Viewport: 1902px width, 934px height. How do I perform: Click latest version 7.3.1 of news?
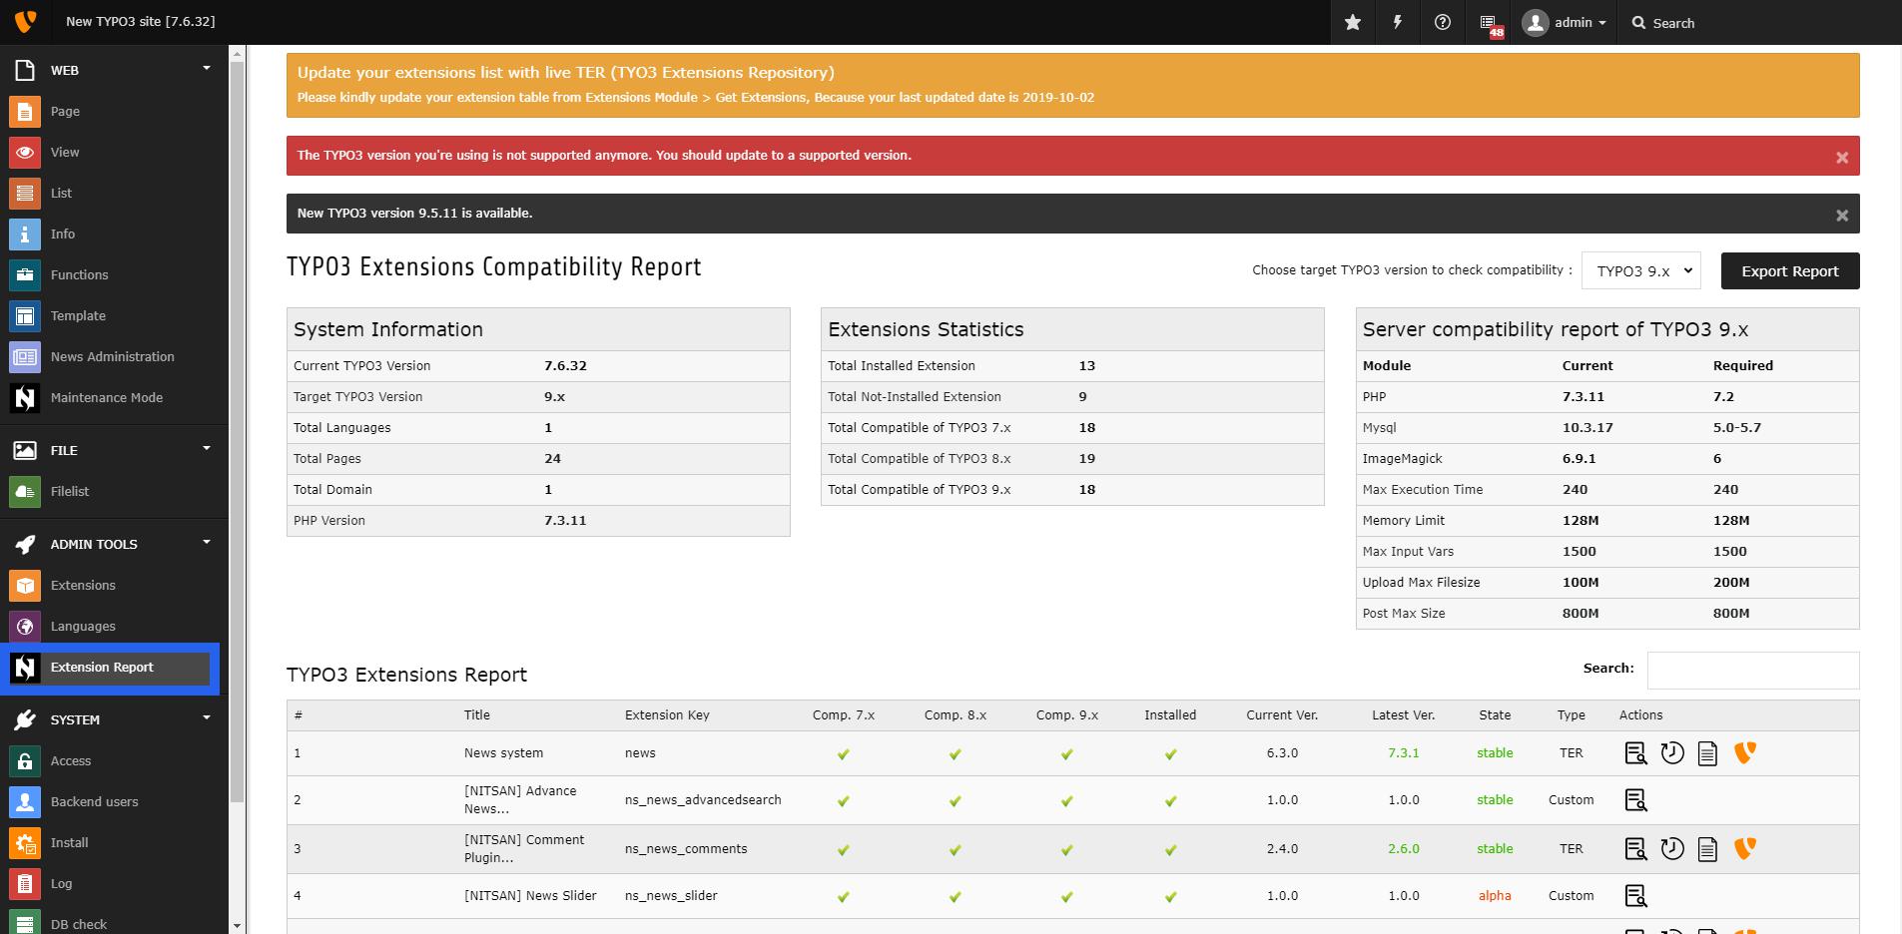coord(1403,753)
